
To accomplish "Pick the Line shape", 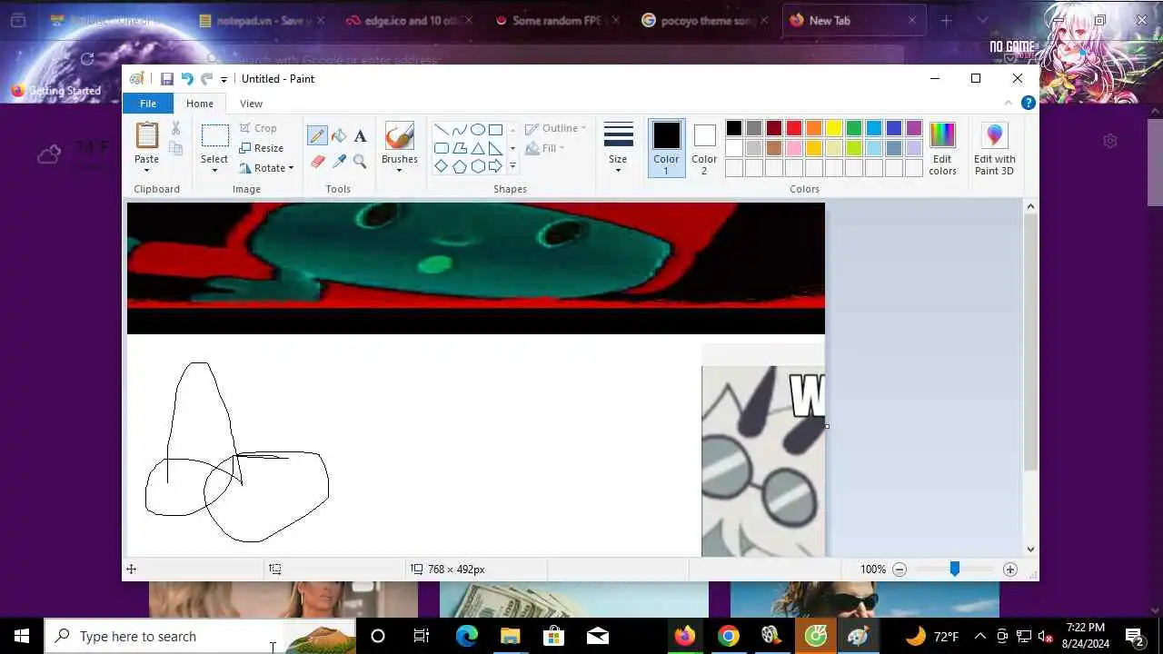I will coord(441,130).
